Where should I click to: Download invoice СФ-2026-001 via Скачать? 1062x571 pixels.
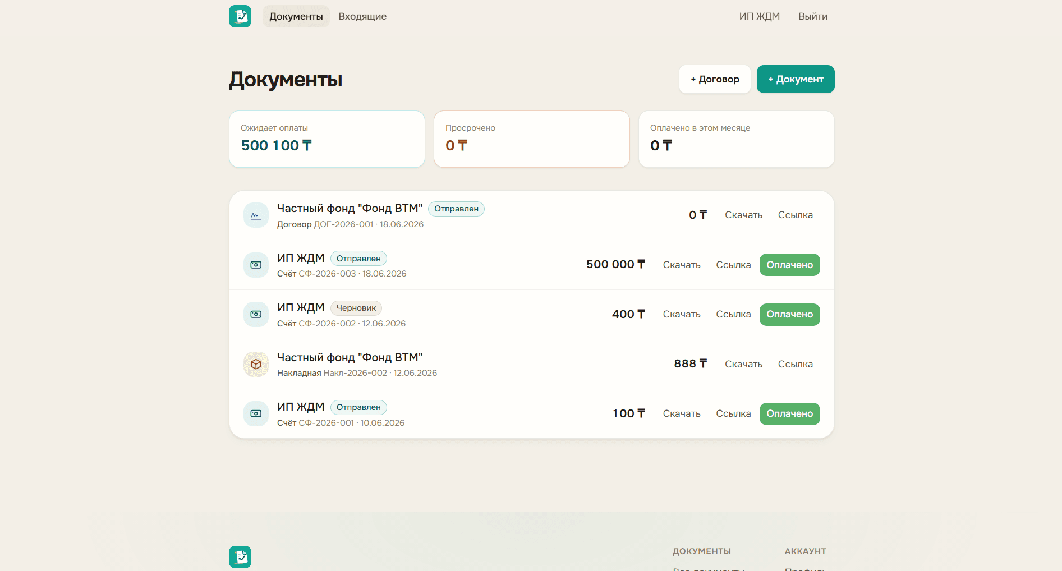click(x=682, y=414)
